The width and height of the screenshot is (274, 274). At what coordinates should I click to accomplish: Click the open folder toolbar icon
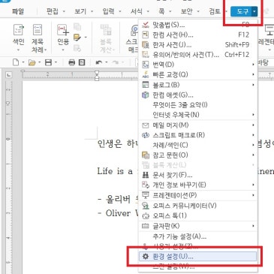[x=32, y=62]
